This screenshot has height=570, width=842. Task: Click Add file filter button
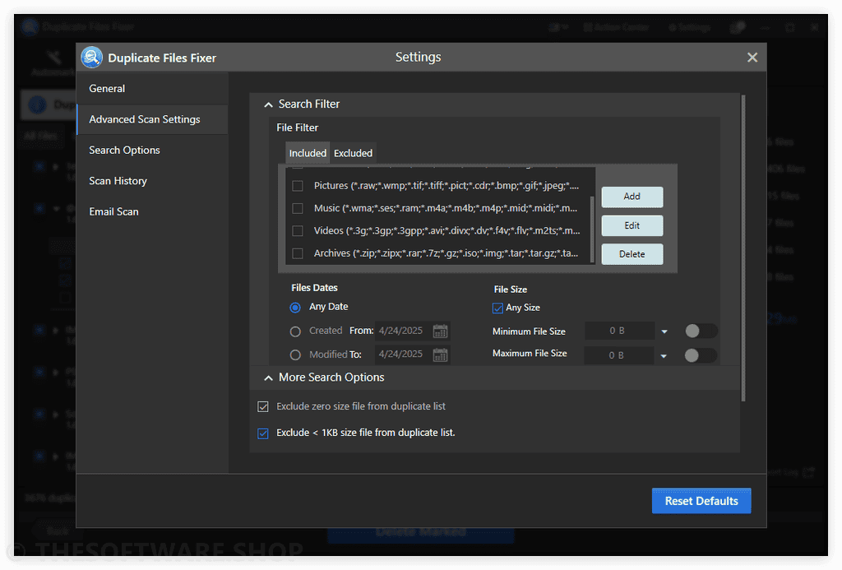pos(632,197)
